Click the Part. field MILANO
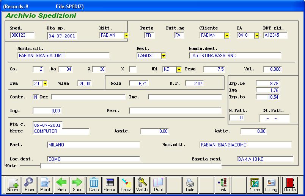Screen dimensions: 305x196 point(94,145)
